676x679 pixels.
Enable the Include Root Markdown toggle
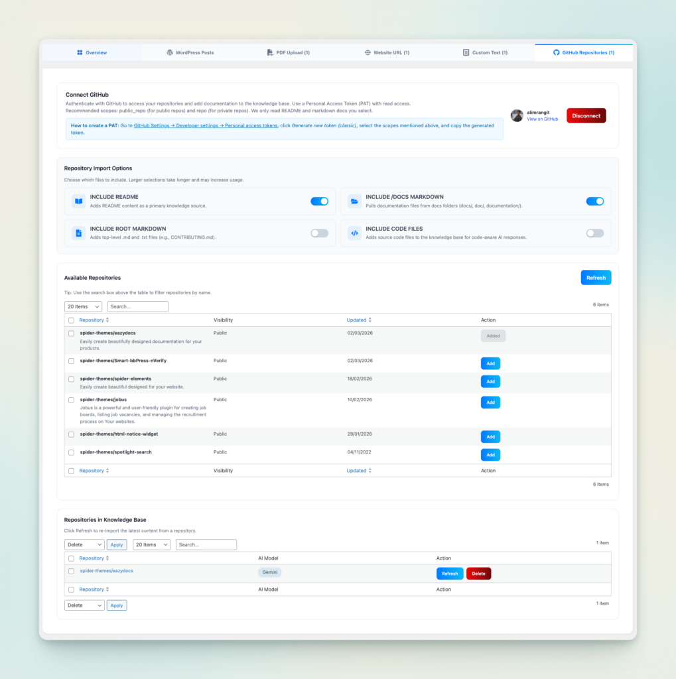[x=319, y=233]
